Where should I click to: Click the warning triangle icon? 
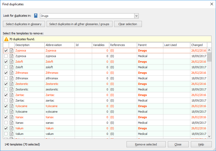pyautogui.click(x=6, y=39)
